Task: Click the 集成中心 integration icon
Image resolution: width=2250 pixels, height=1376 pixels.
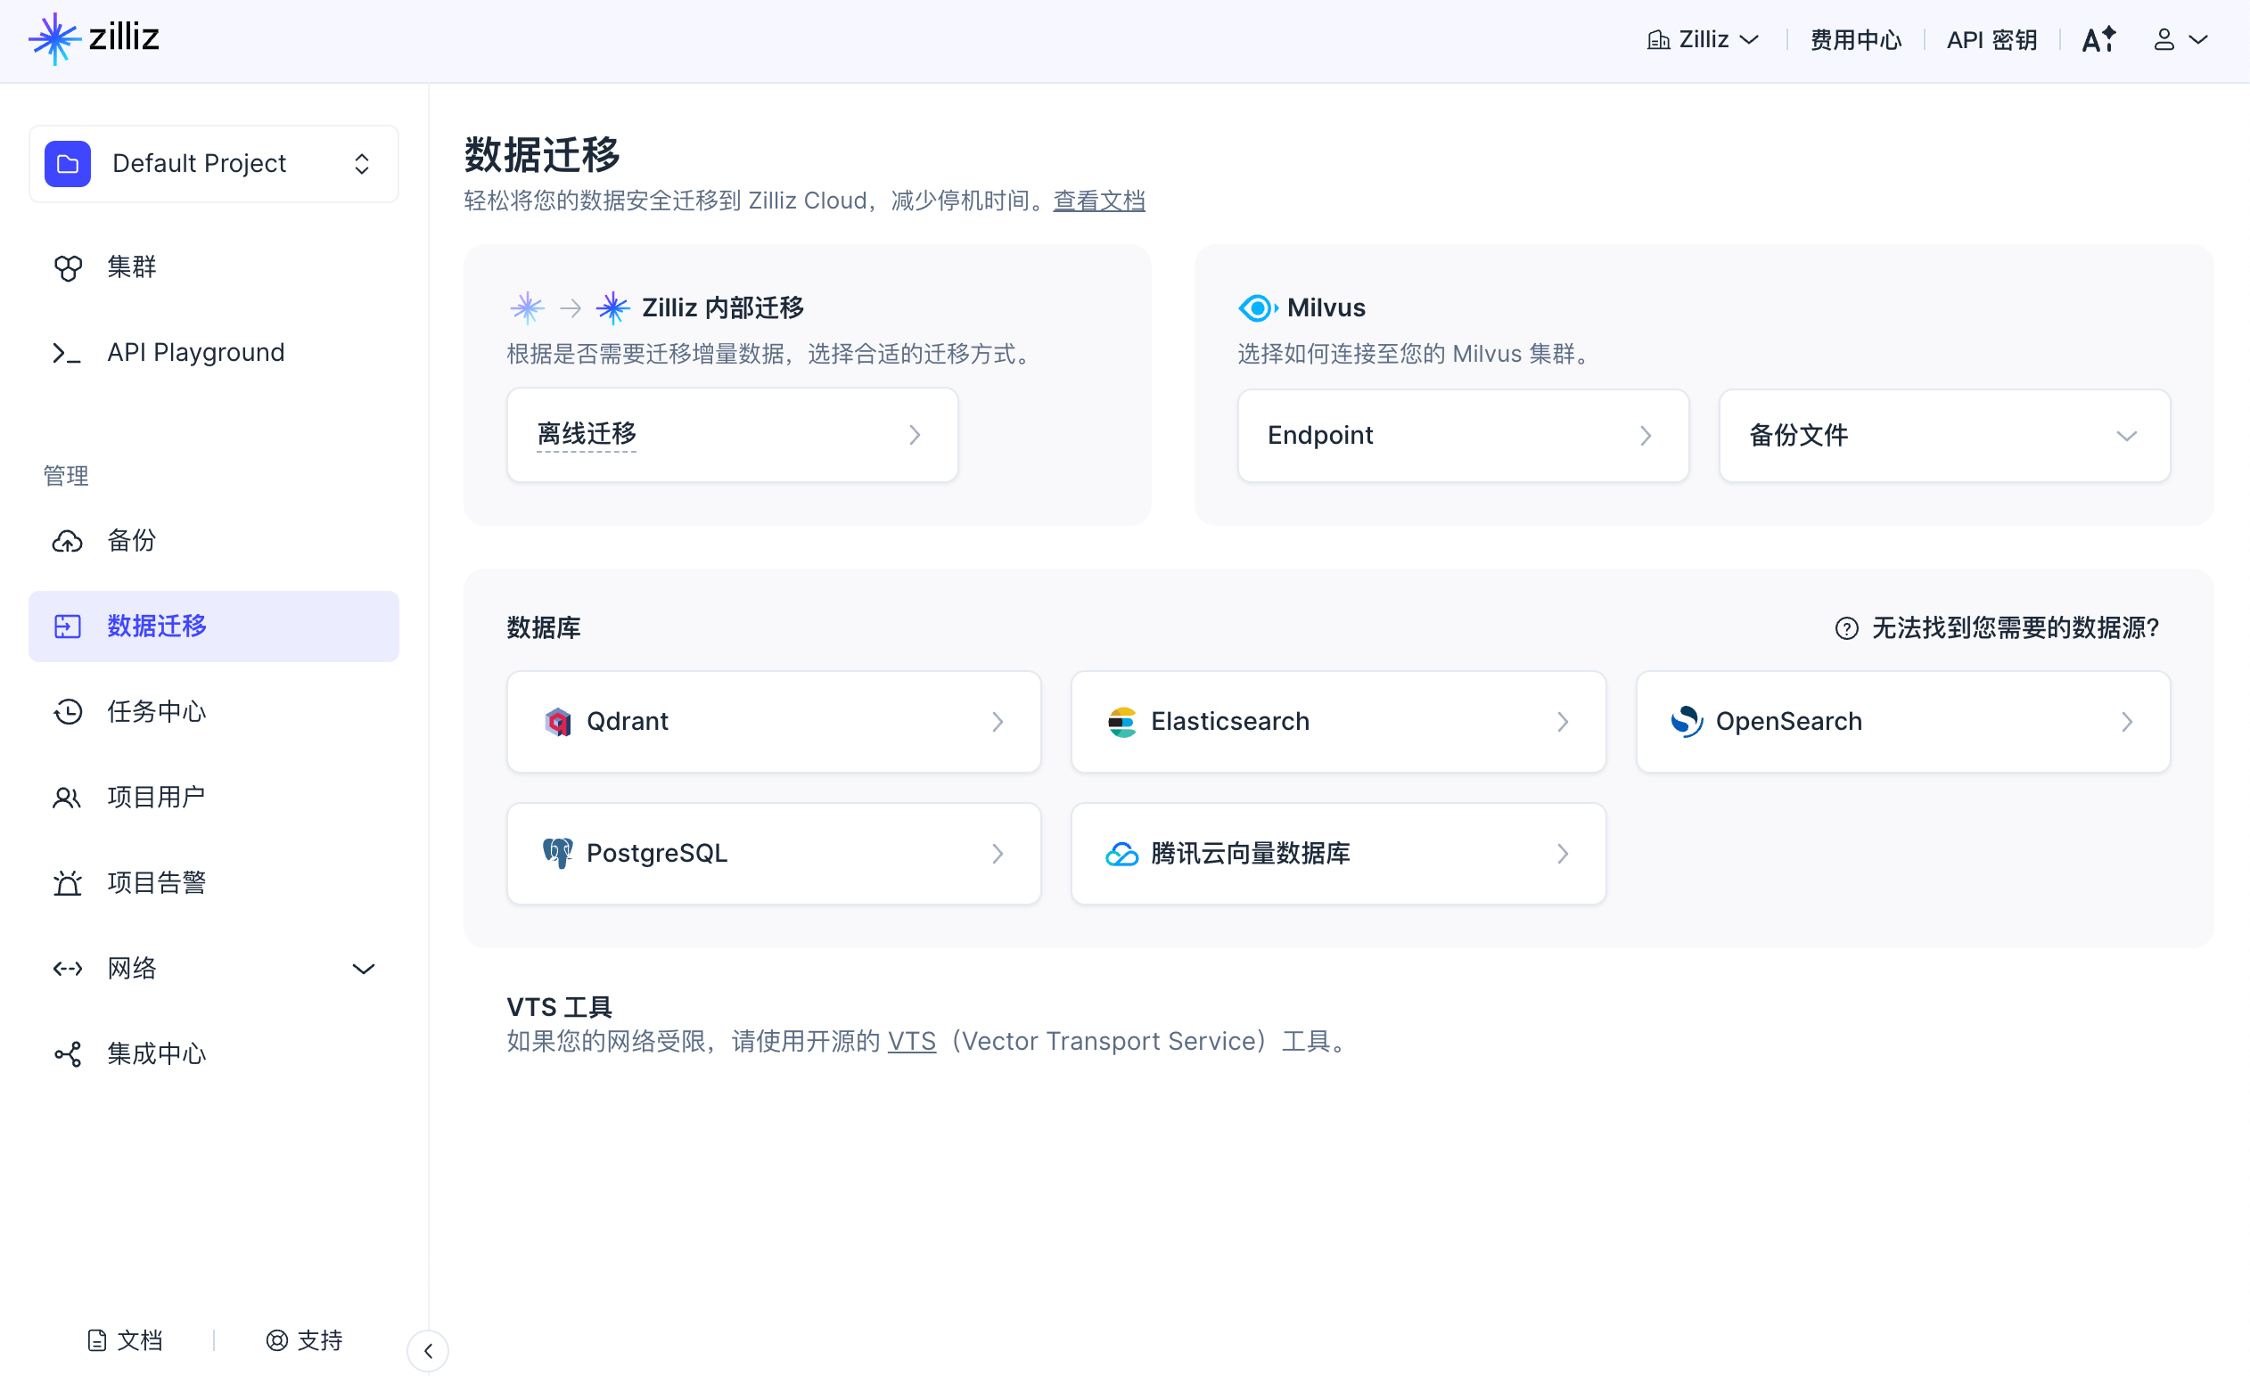Action: point(68,1053)
